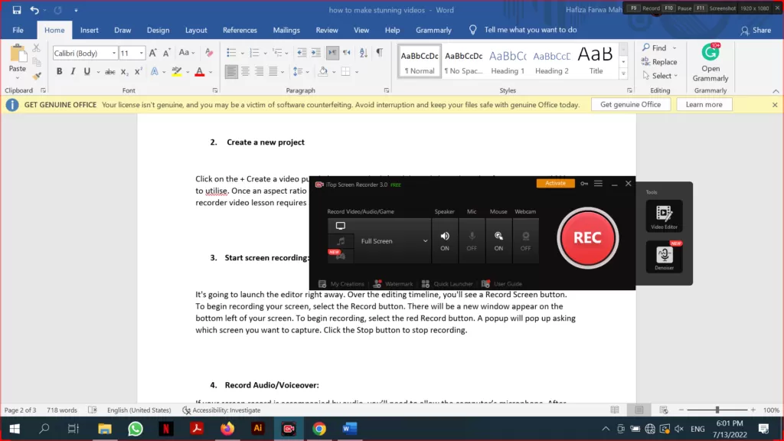Click Get genuine Office button

pos(631,104)
